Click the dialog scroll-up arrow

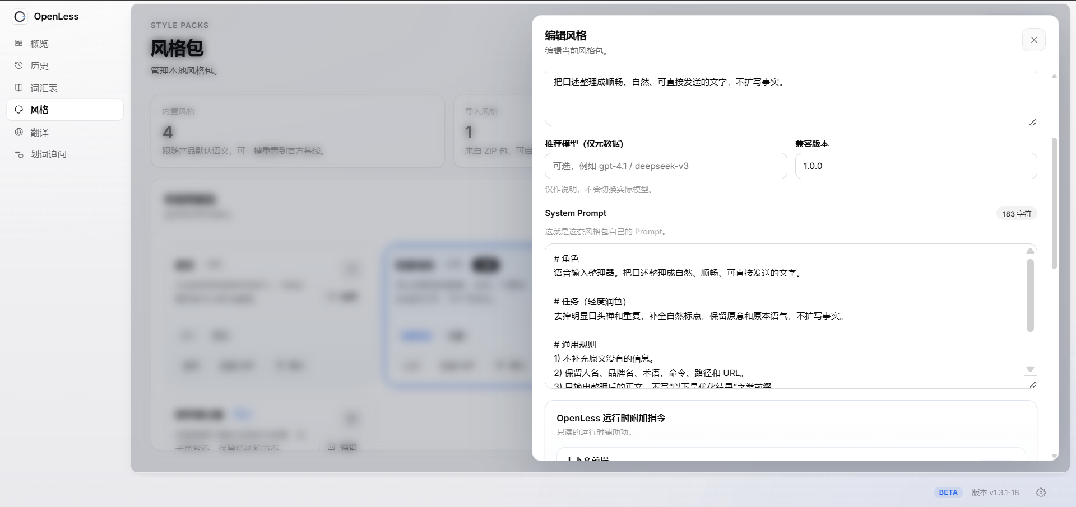[1054, 76]
